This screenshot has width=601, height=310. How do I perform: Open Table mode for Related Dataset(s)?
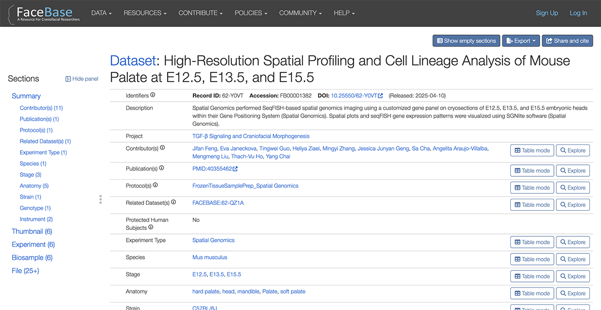[x=532, y=204]
